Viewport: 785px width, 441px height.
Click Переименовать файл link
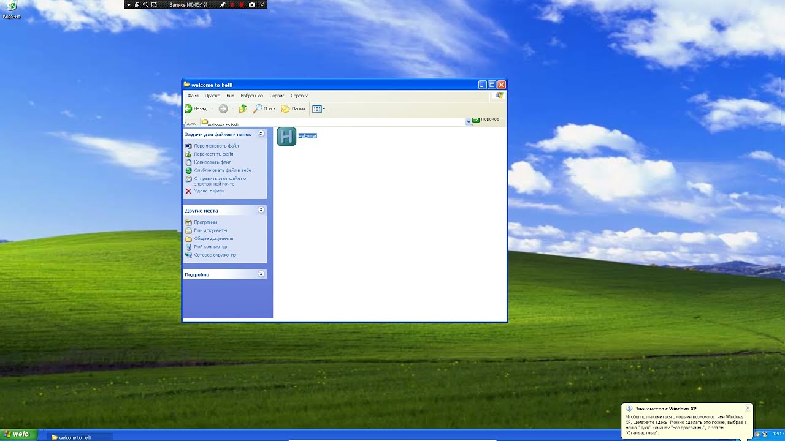coord(216,146)
